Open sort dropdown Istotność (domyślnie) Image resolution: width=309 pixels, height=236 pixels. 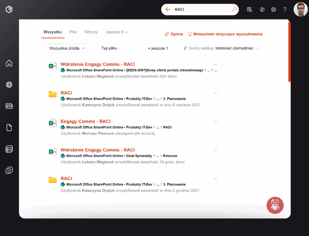pos(237,48)
